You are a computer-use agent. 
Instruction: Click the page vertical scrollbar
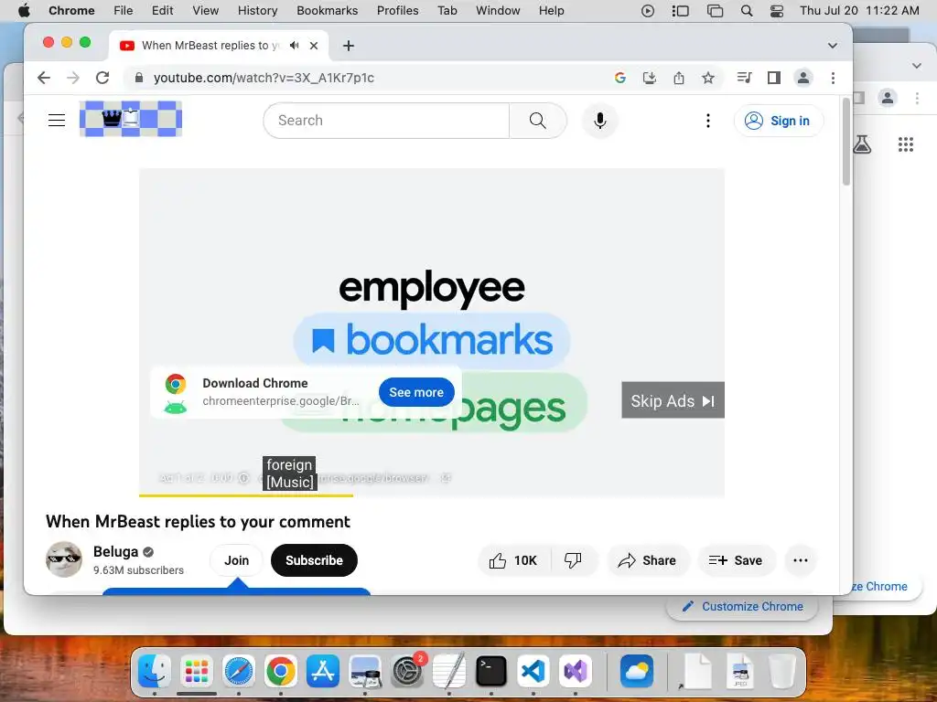tap(846, 142)
